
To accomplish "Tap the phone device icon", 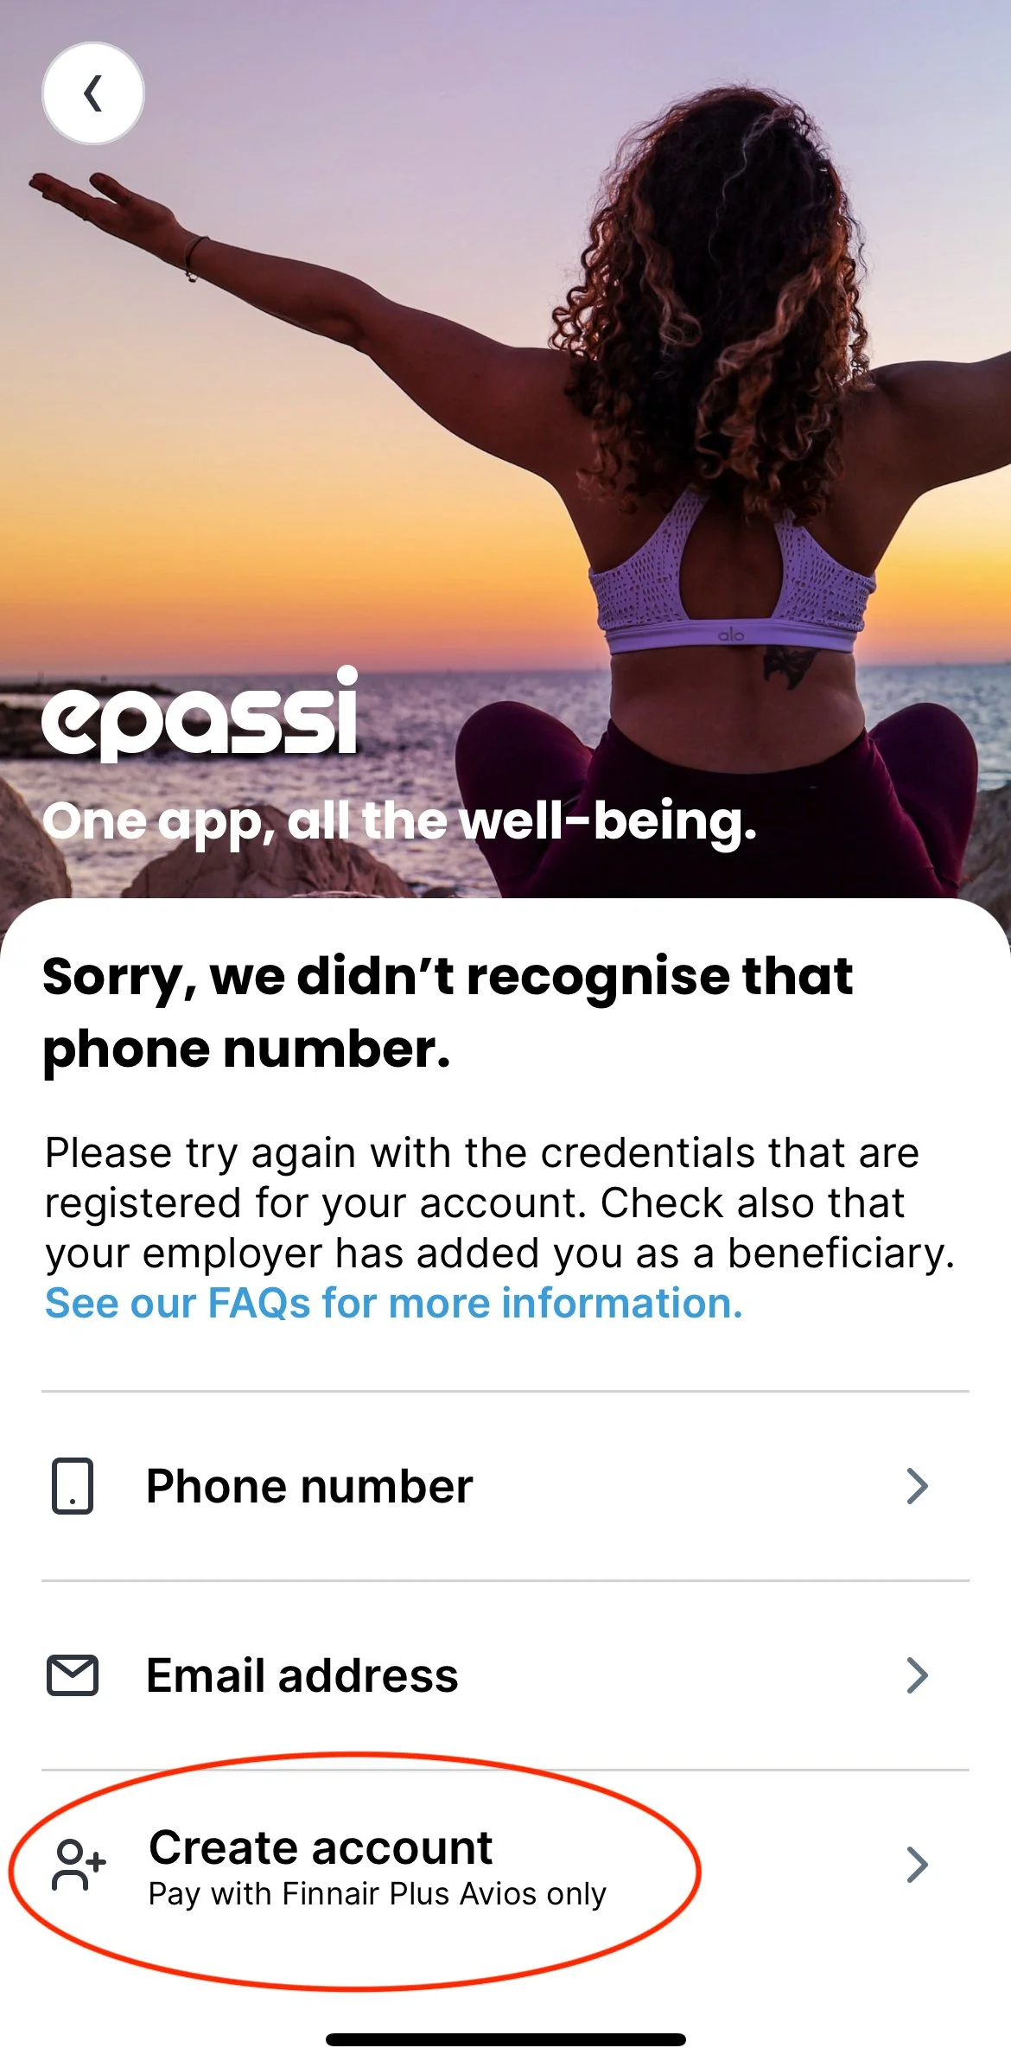I will (73, 1486).
